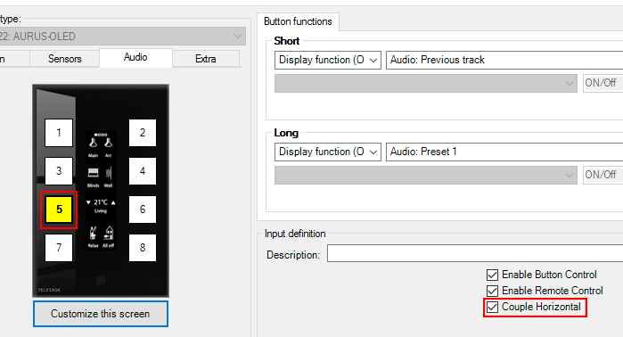Switch to the Sensors tab
Viewport: 623px width, 337px height.
(65, 59)
